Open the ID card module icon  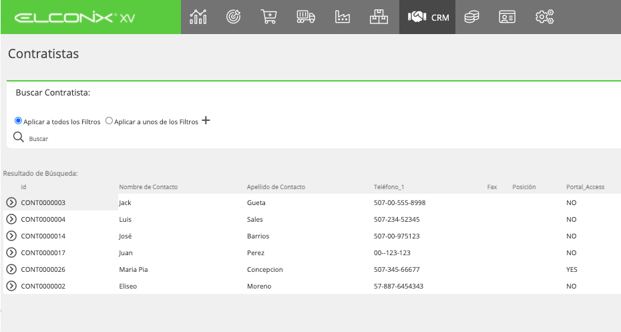[x=507, y=17]
